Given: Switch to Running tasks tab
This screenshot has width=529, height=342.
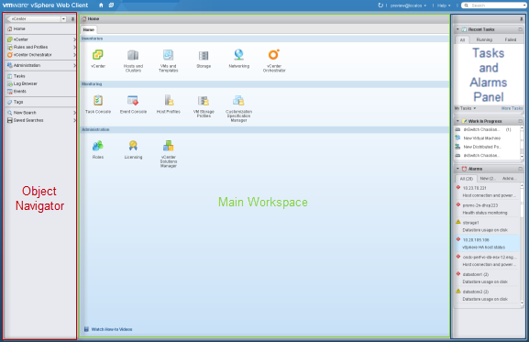Looking at the screenshot, I should (x=484, y=39).
